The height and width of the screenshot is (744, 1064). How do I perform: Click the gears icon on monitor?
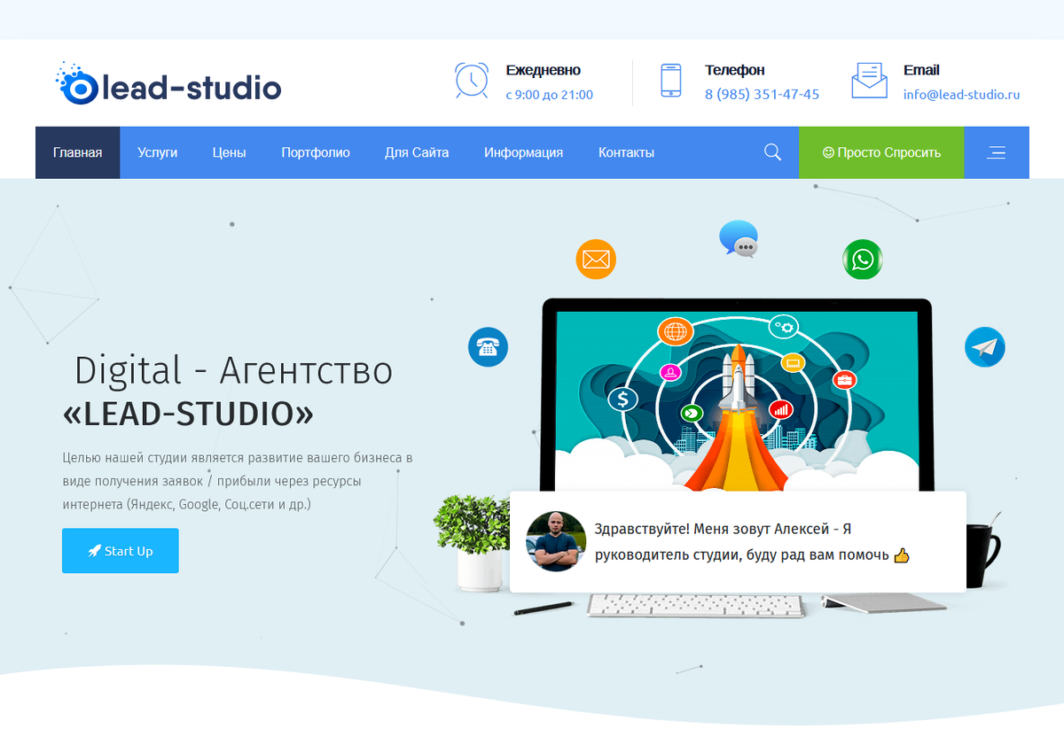784,327
